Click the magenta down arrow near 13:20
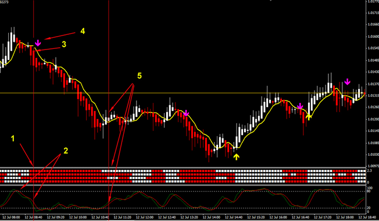Viewport: 379px width, 221px height. click(x=186, y=113)
